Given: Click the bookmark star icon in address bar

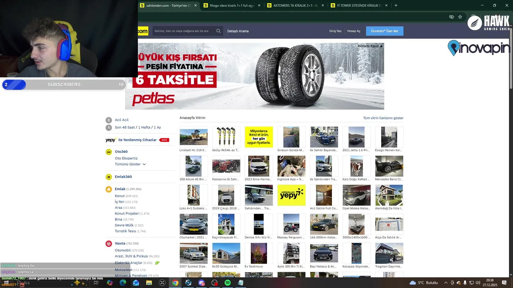Looking at the screenshot, I should (460, 17).
